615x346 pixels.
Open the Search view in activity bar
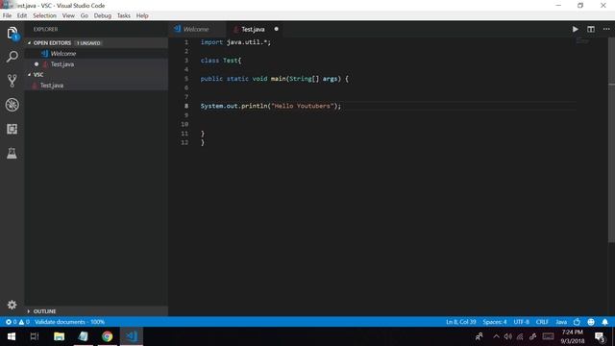12,57
